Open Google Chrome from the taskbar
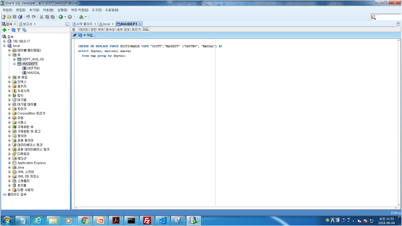Screen dimensions: 402x226 (84, 220)
